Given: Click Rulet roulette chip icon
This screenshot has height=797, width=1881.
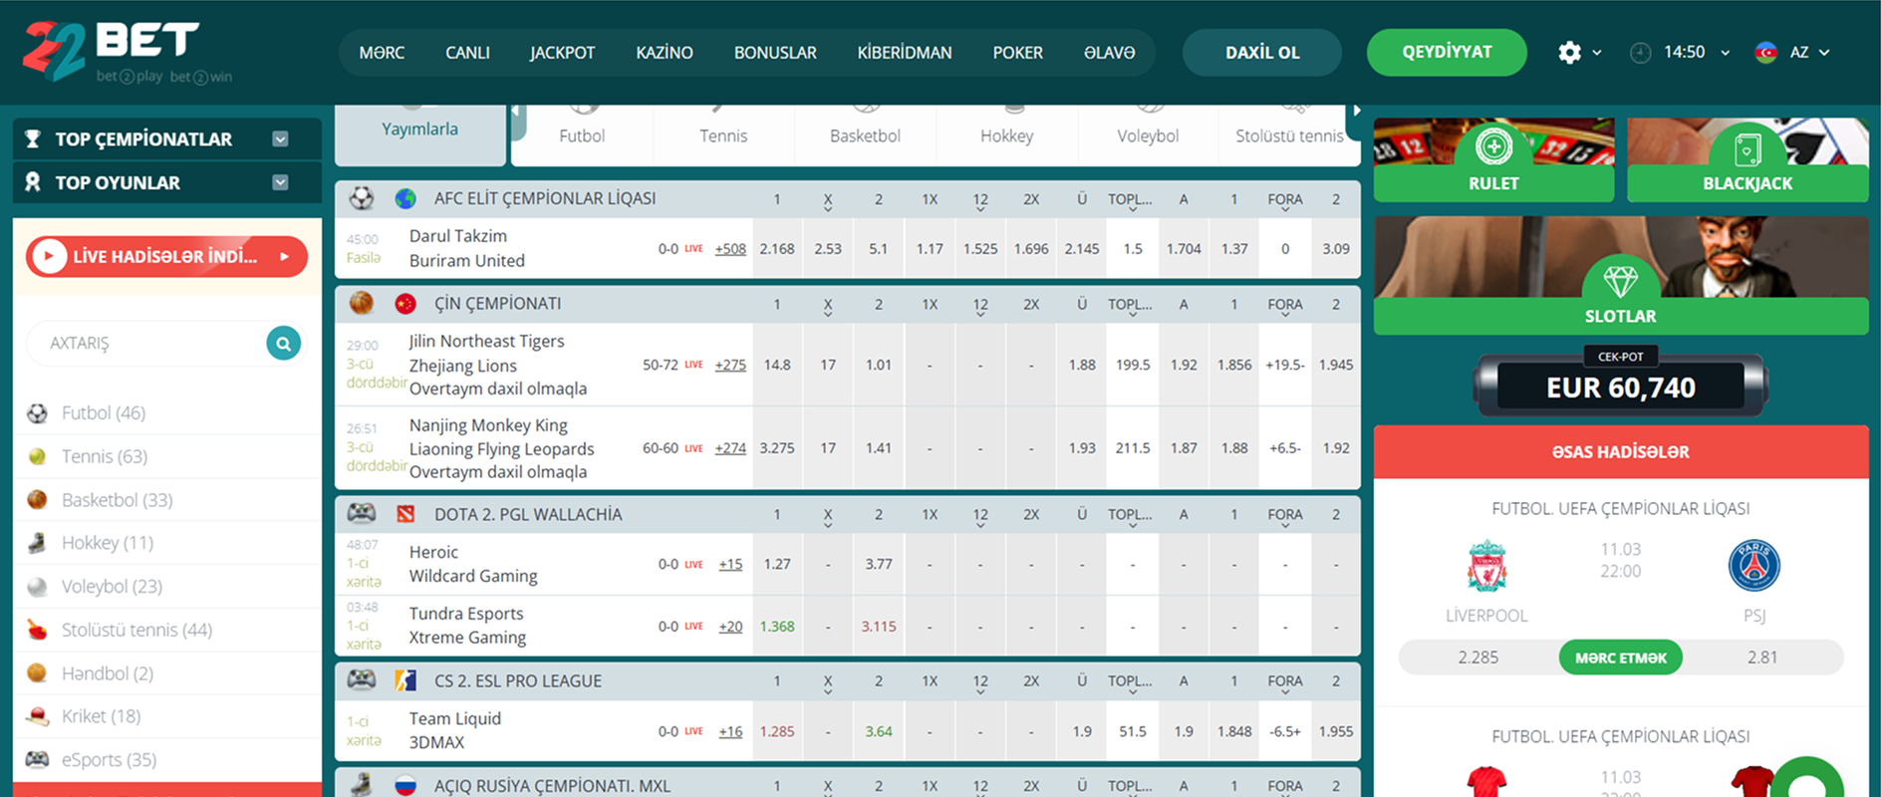Looking at the screenshot, I should pyautogui.click(x=1493, y=147).
